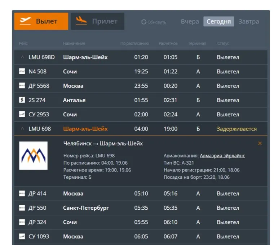Viewport: 274px width, 245px height.
Task: Click the airline logo next to 2S 274
Action: pos(22,100)
